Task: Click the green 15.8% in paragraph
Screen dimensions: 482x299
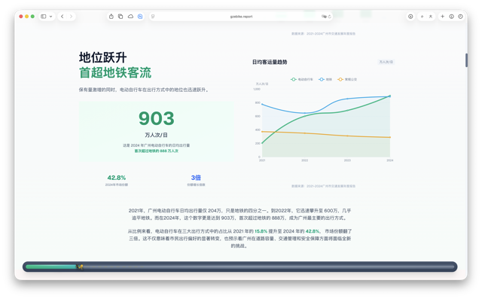Action: [x=261, y=231]
